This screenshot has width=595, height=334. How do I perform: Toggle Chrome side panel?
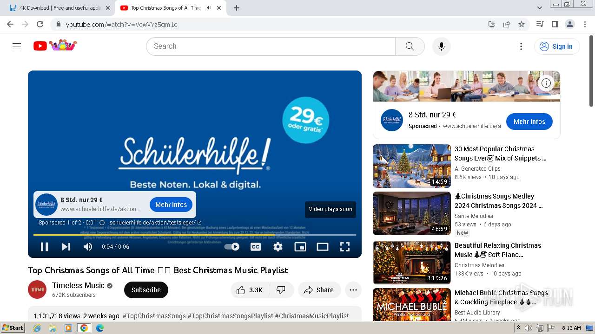tap(555, 24)
